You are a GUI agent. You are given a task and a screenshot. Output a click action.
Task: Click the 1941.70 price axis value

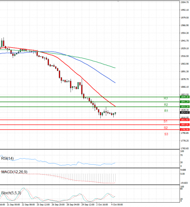pyautogui.click(x=185, y=41)
